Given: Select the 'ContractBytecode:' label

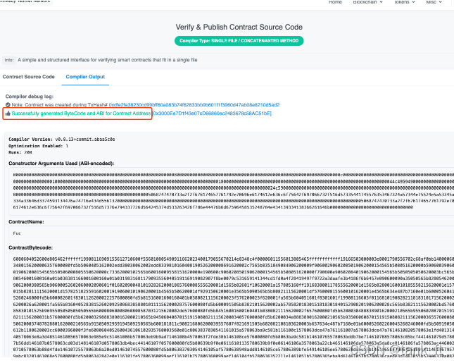Looking at the screenshot, I should [x=31, y=248].
